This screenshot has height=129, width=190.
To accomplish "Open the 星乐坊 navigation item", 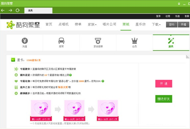I will (141, 24).
